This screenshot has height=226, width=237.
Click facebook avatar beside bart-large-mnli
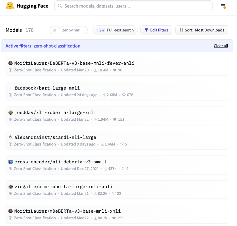pyautogui.click(x=10, y=88)
